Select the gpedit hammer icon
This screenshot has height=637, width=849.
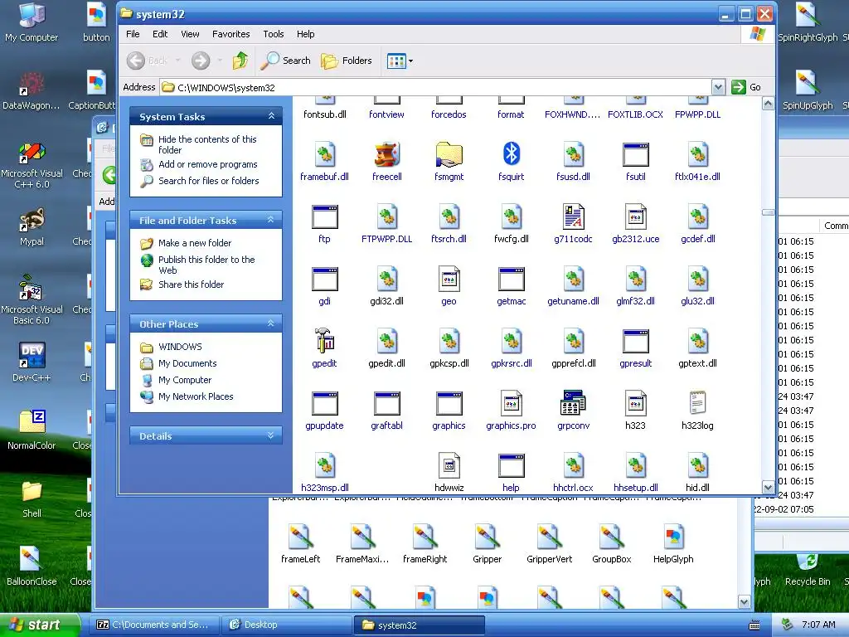(x=324, y=341)
